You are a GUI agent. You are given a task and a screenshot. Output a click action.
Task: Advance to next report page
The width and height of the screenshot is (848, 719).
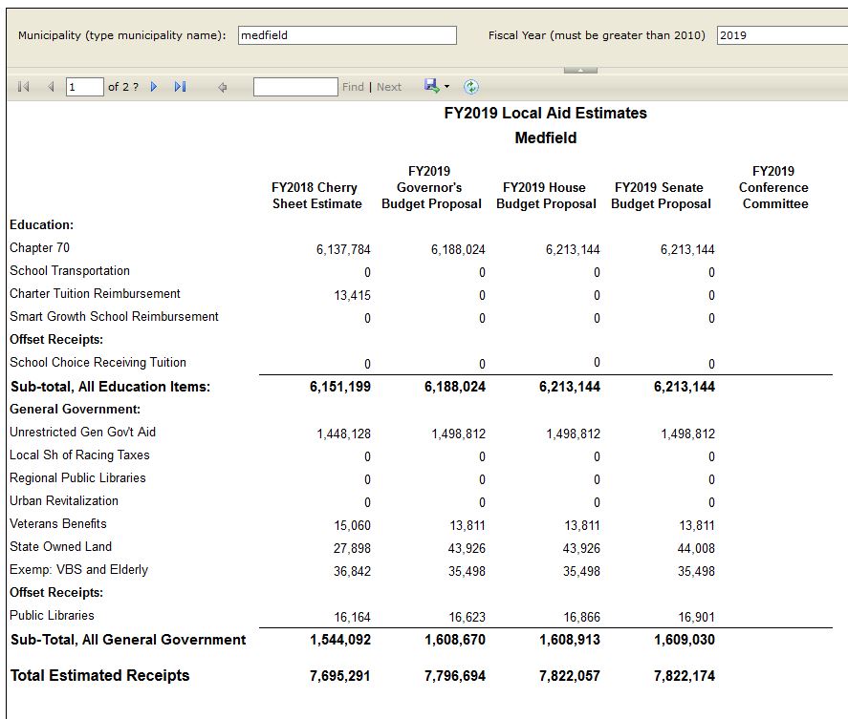pos(154,87)
